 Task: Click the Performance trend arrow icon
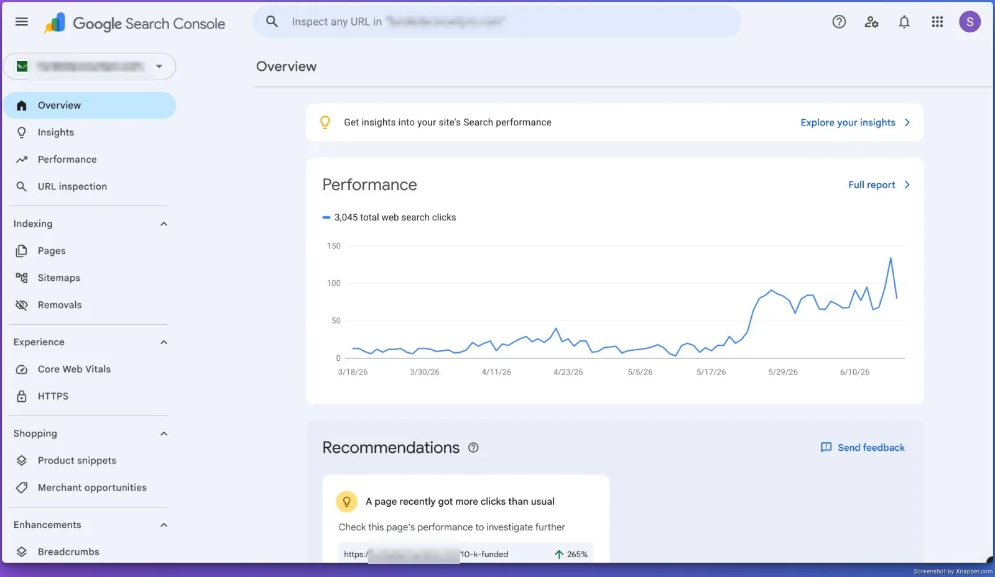pos(22,160)
